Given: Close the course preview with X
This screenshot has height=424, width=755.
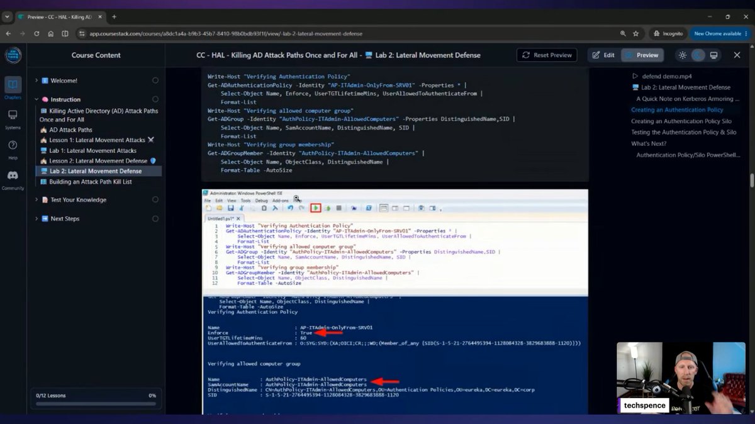Looking at the screenshot, I should [737, 55].
